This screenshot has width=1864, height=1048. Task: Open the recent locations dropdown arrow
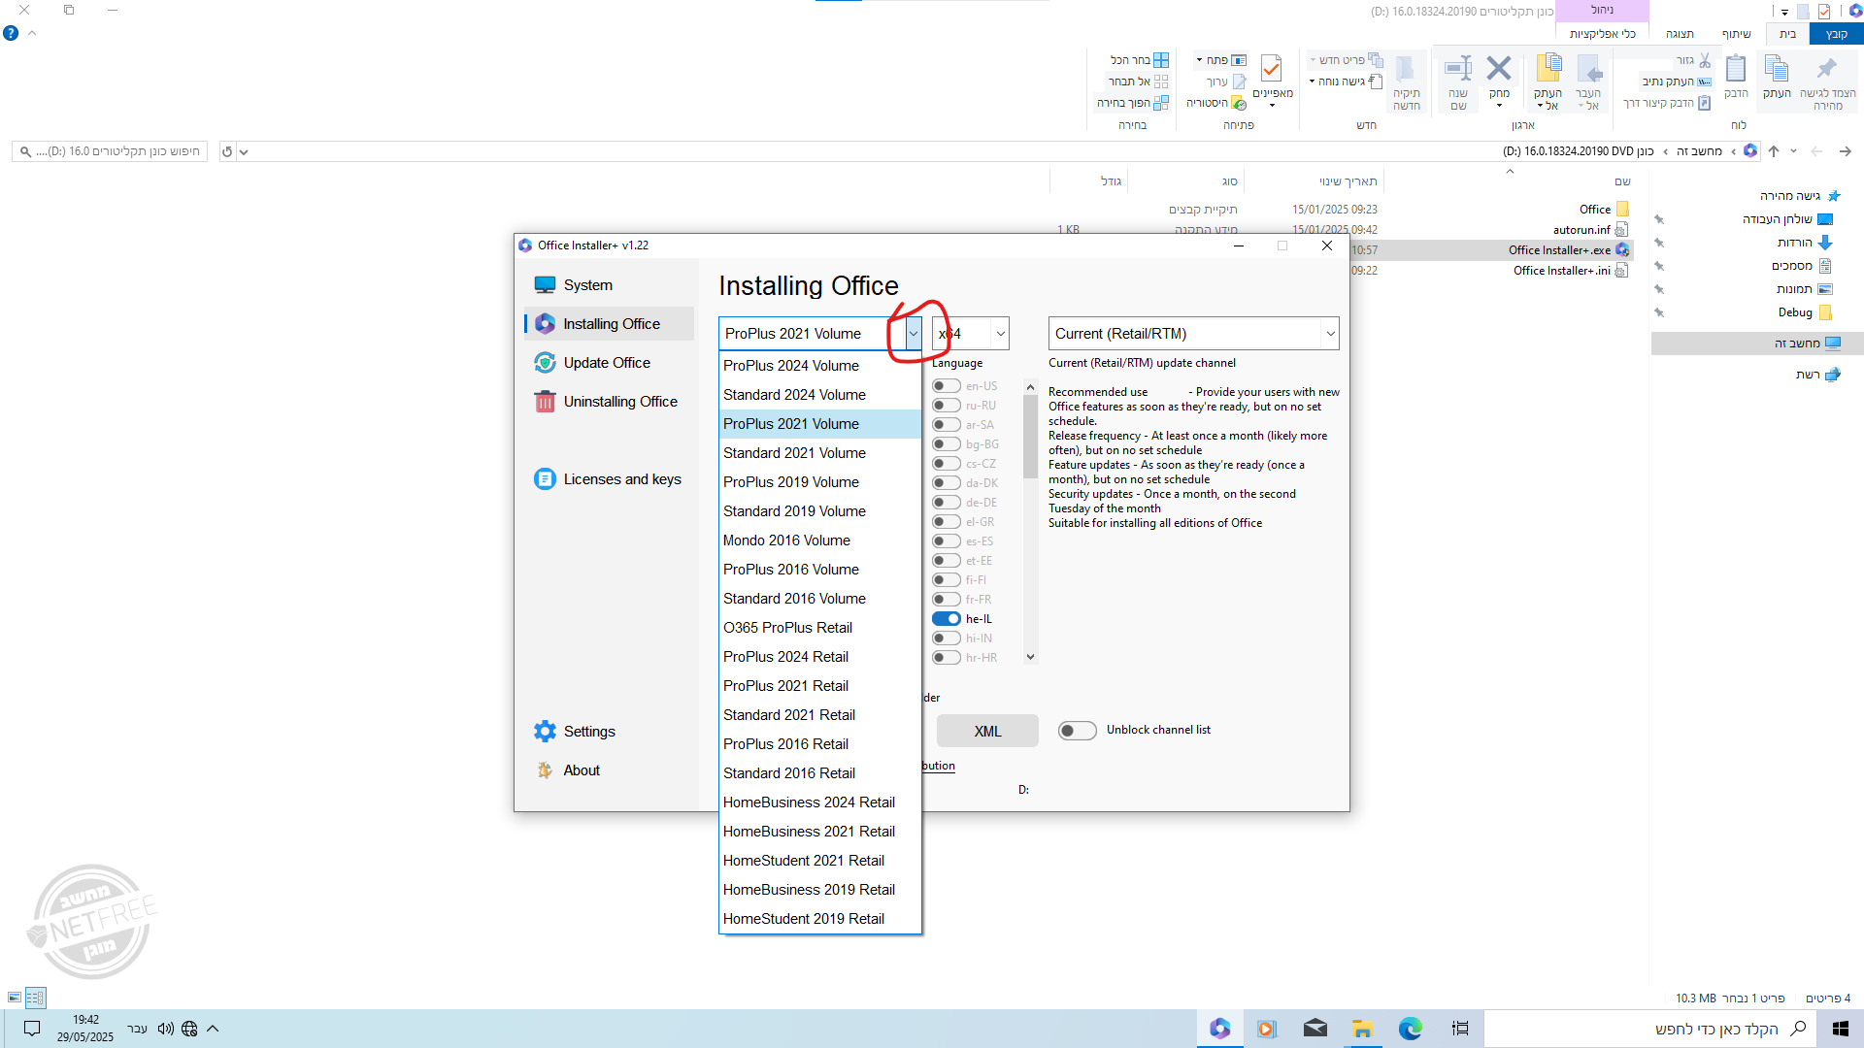[1793, 151]
